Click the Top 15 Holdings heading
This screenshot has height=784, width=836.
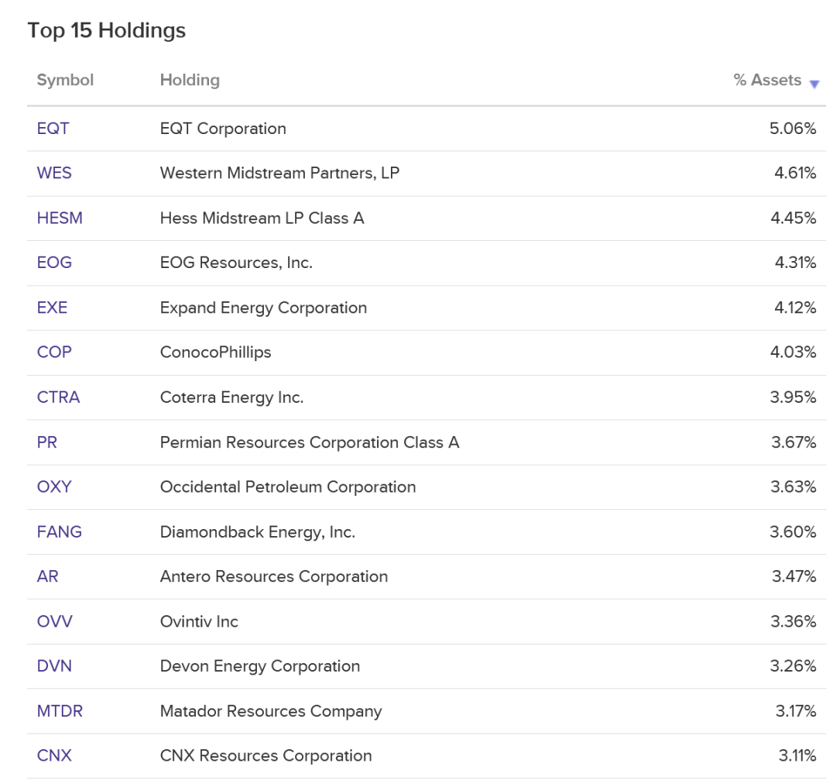107,30
